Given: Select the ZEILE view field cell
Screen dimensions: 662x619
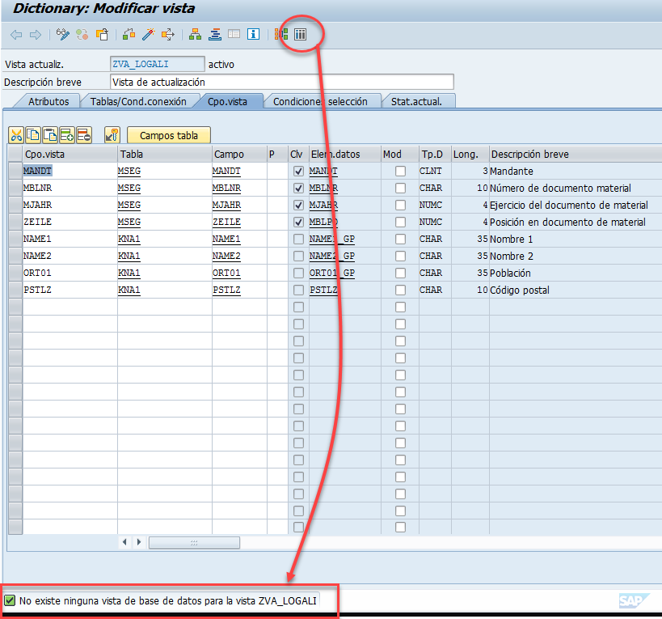Looking at the screenshot, I should point(70,222).
